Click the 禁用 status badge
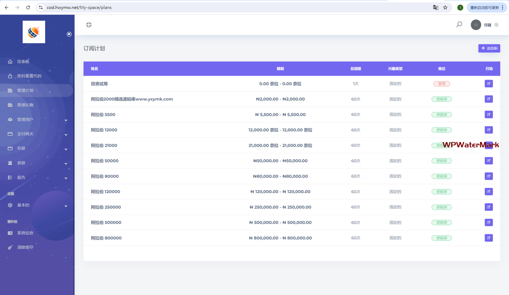The image size is (509, 295). click(x=441, y=84)
